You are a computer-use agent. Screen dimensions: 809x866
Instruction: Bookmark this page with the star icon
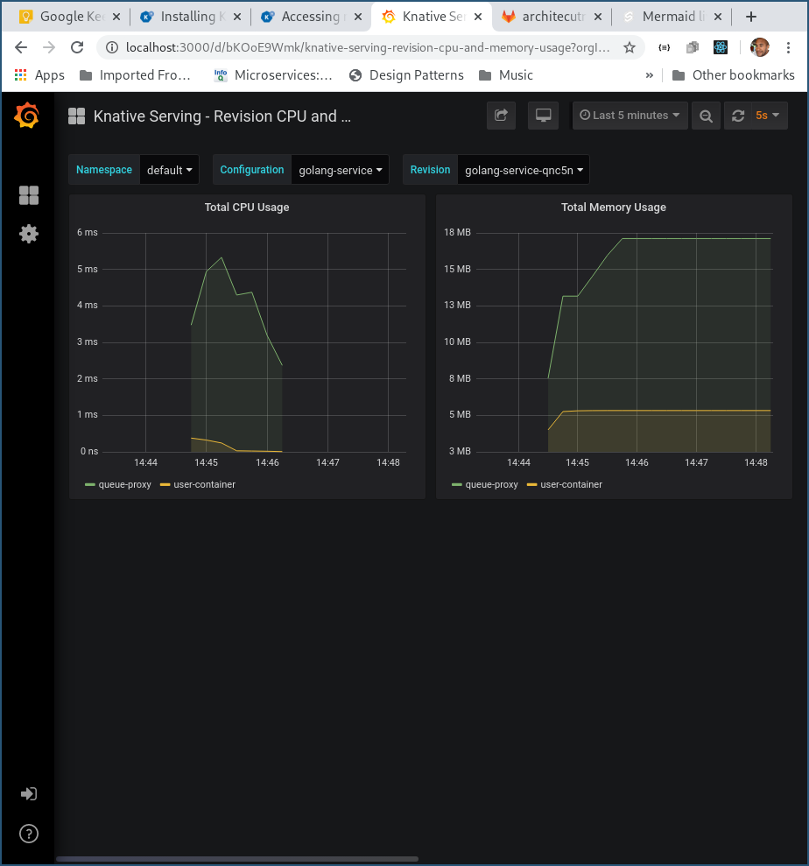629,48
